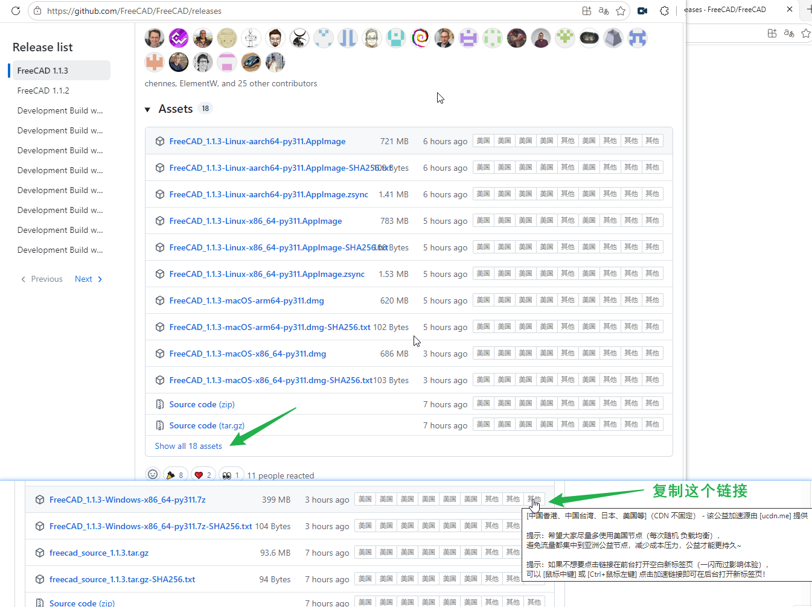Select the 11 people reacted text
The height and width of the screenshot is (607, 812).
(281, 475)
